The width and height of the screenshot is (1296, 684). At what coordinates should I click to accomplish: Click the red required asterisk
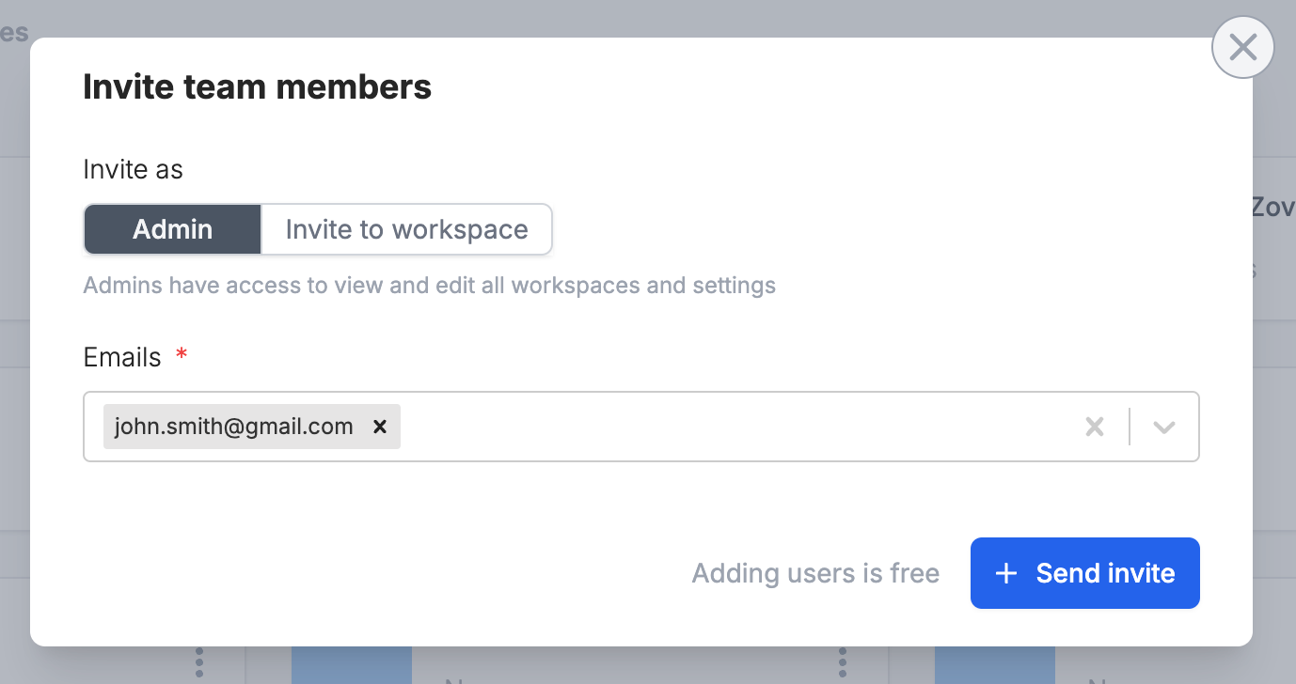(182, 354)
